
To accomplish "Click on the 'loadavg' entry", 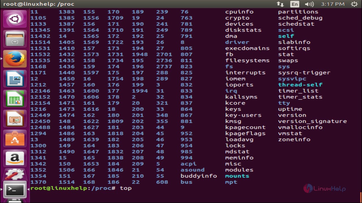I will pos(239,139).
